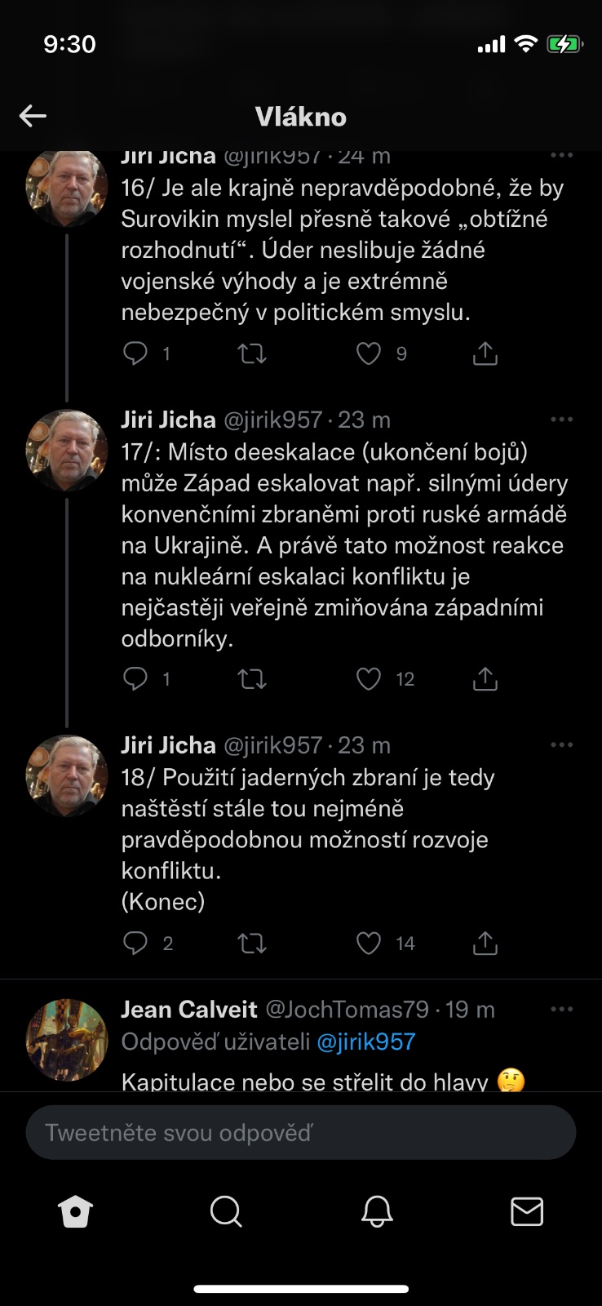Tap the Tweetněte svou odpověď field
This screenshot has width=602, height=1306.
[x=301, y=1133]
